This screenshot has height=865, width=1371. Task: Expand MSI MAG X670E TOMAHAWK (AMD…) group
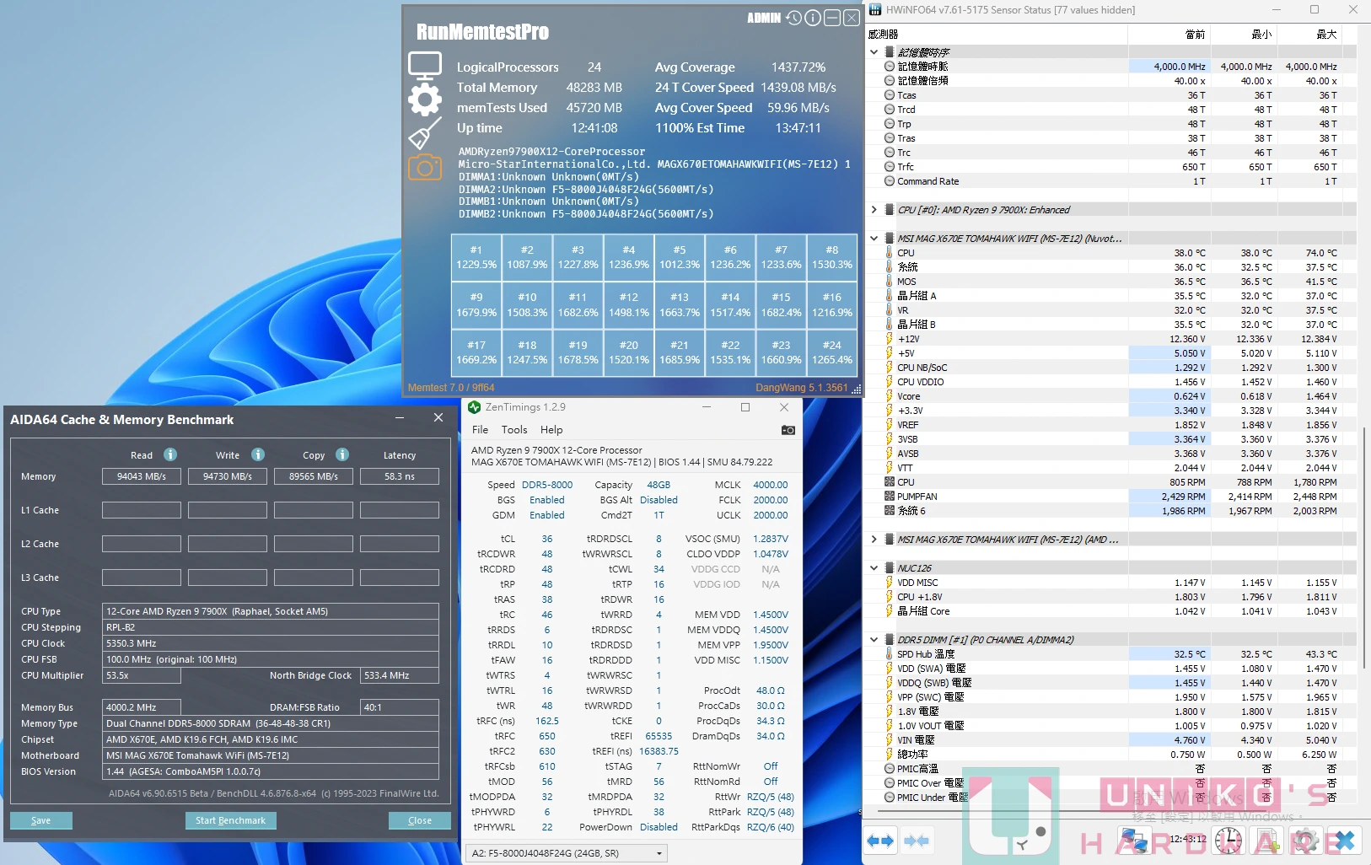[874, 540]
